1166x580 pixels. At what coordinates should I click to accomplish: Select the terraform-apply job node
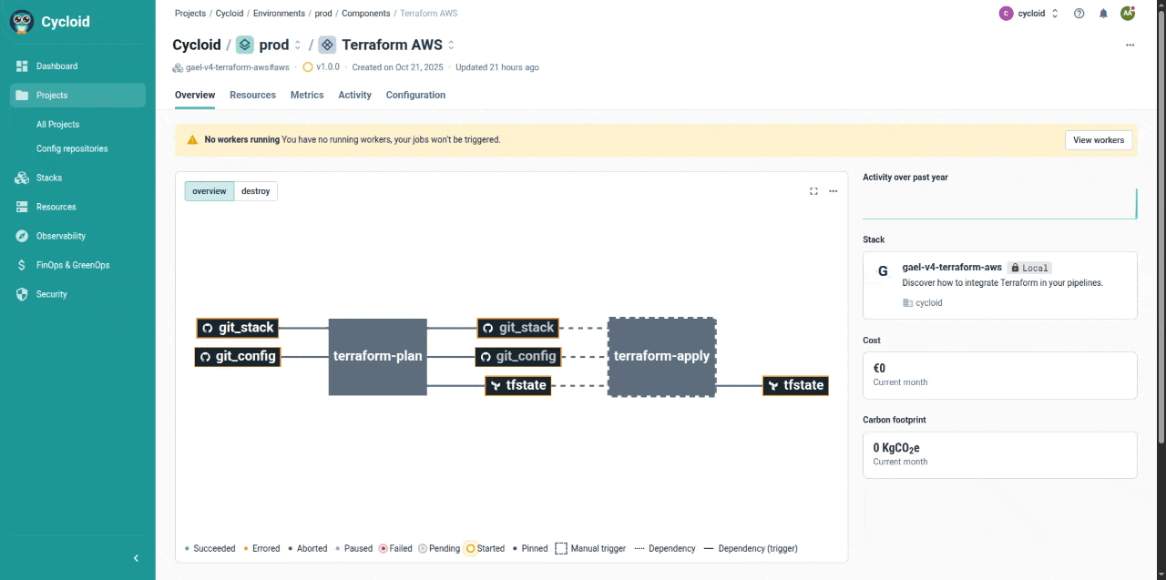pyautogui.click(x=661, y=357)
